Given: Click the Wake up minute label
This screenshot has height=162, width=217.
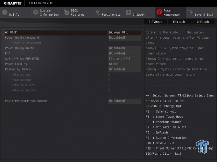Looking at the screenshot, I should [24, 85].
